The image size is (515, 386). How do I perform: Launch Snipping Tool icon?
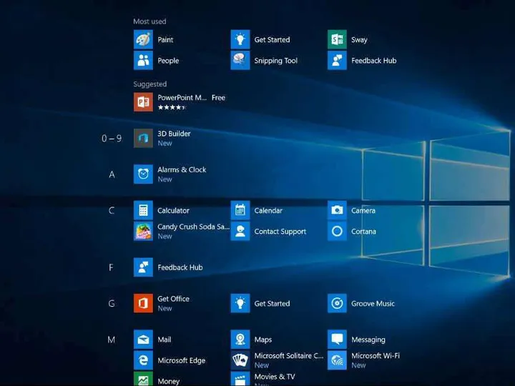(x=240, y=60)
